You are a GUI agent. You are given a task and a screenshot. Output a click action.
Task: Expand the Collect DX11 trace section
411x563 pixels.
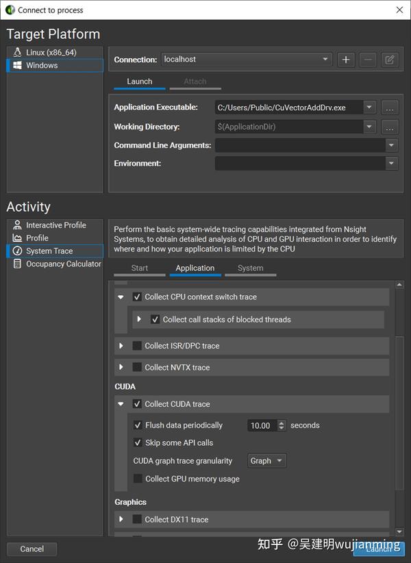[121, 519]
